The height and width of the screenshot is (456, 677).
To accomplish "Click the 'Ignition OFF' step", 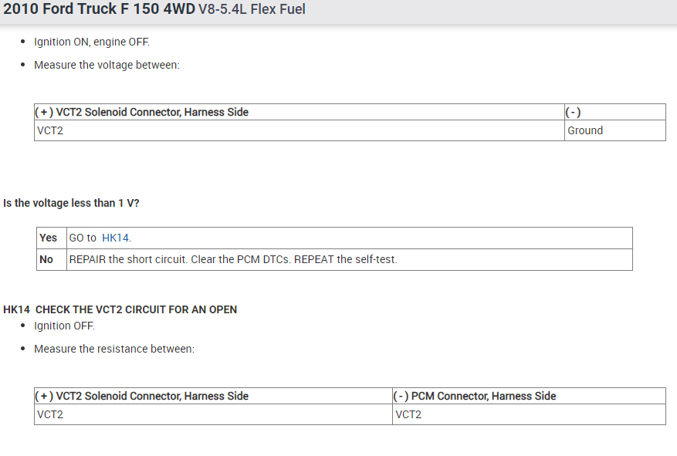I will point(64,326).
